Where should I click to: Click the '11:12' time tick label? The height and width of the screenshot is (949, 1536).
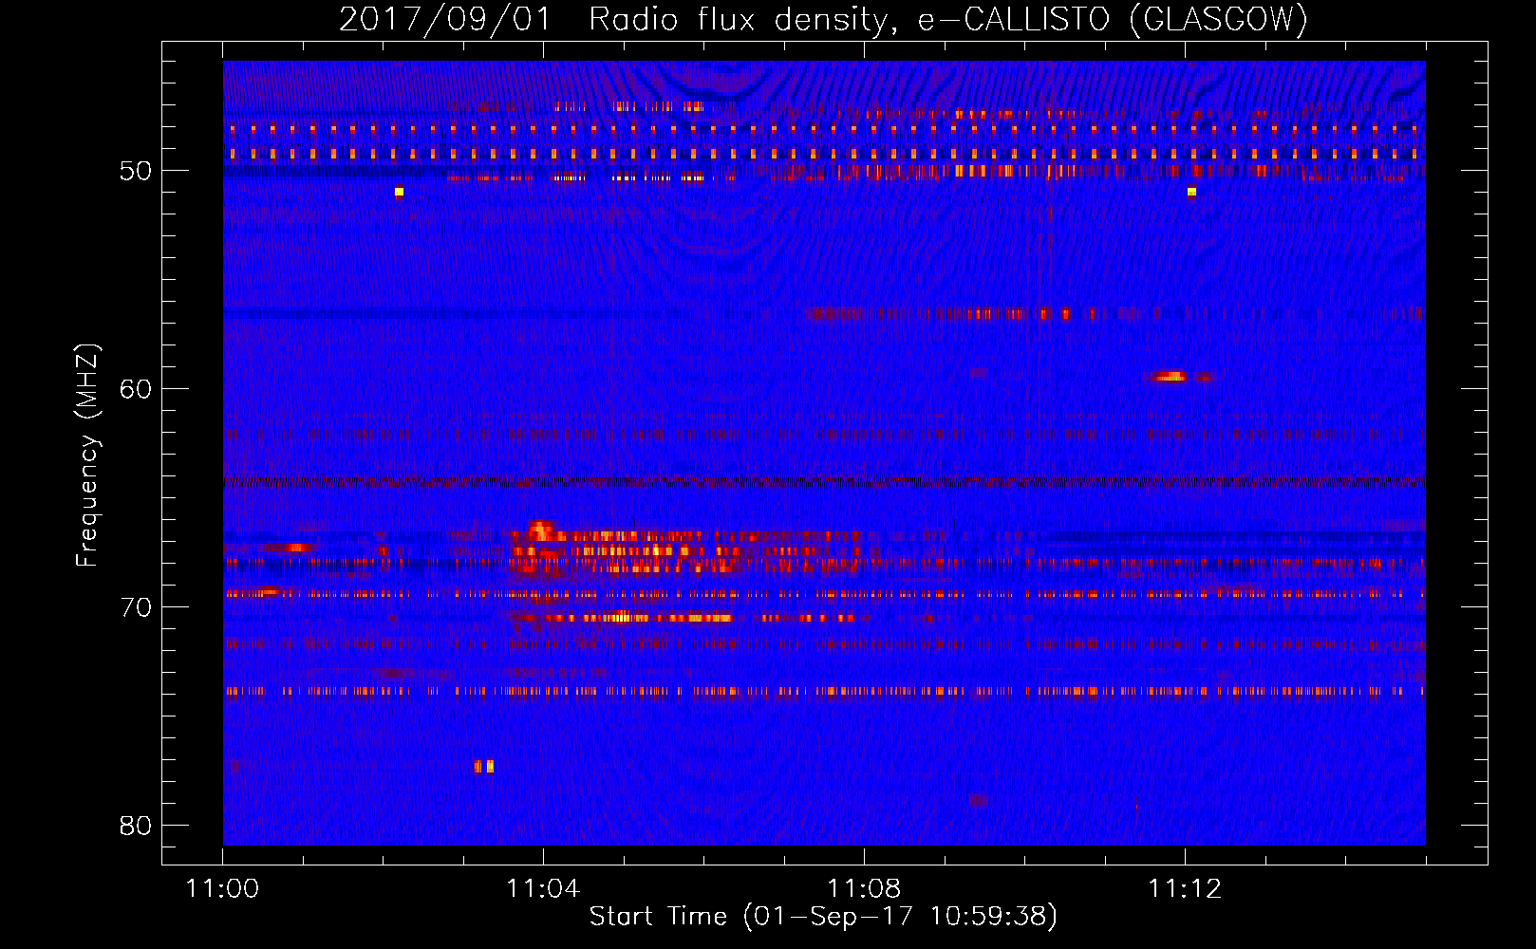1185,889
